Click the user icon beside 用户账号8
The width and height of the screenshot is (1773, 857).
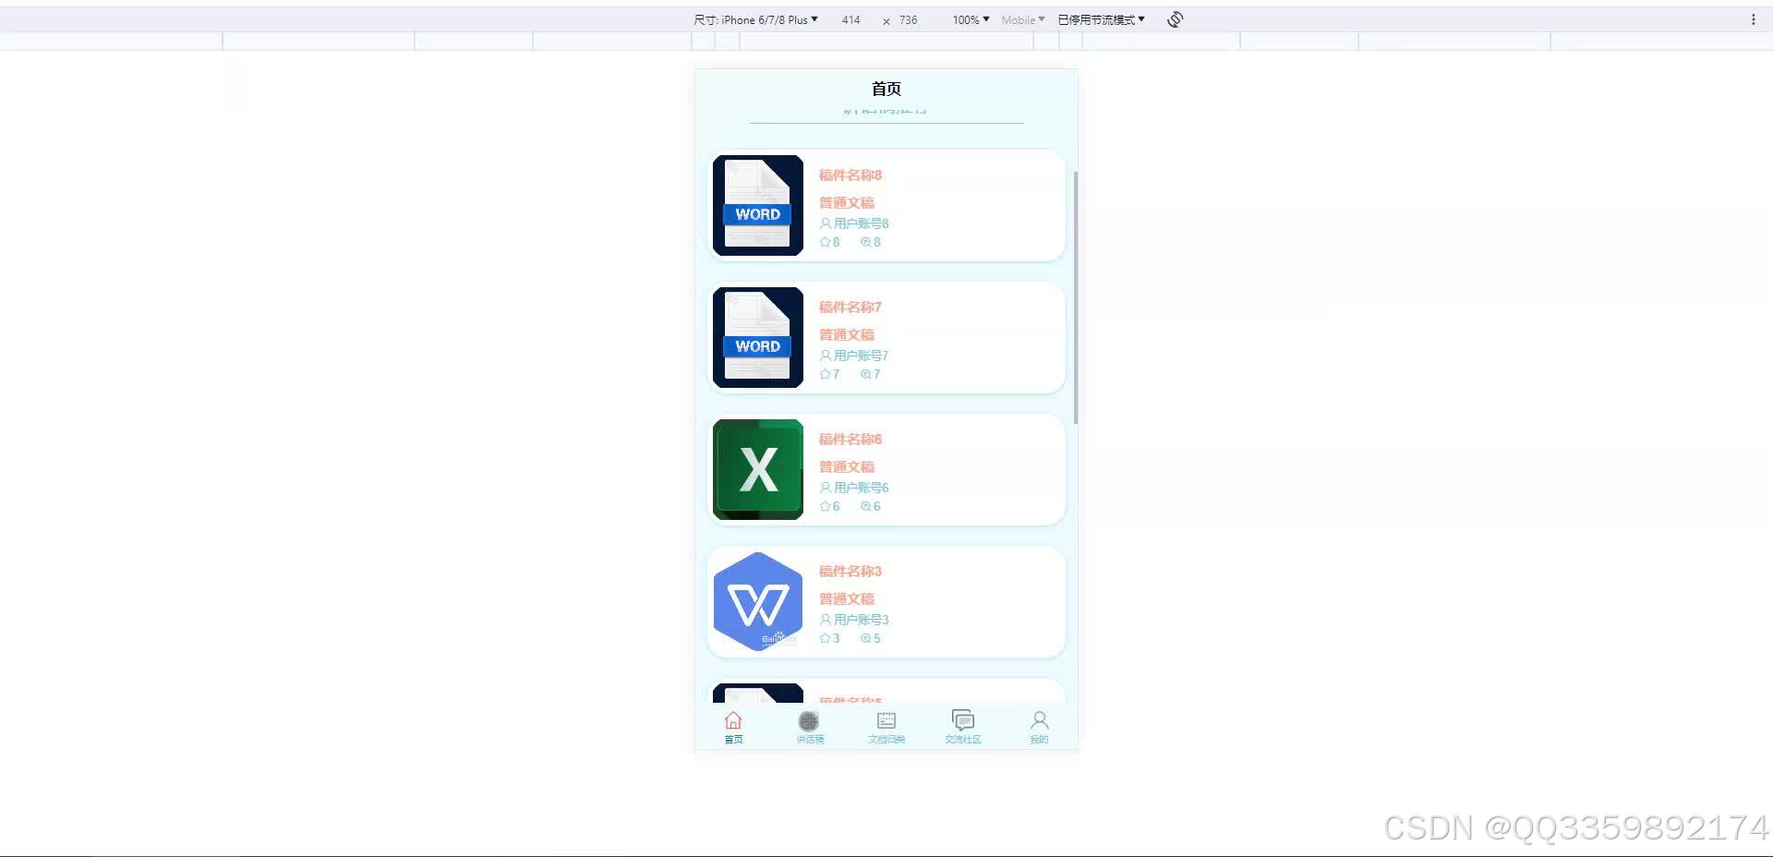point(826,223)
